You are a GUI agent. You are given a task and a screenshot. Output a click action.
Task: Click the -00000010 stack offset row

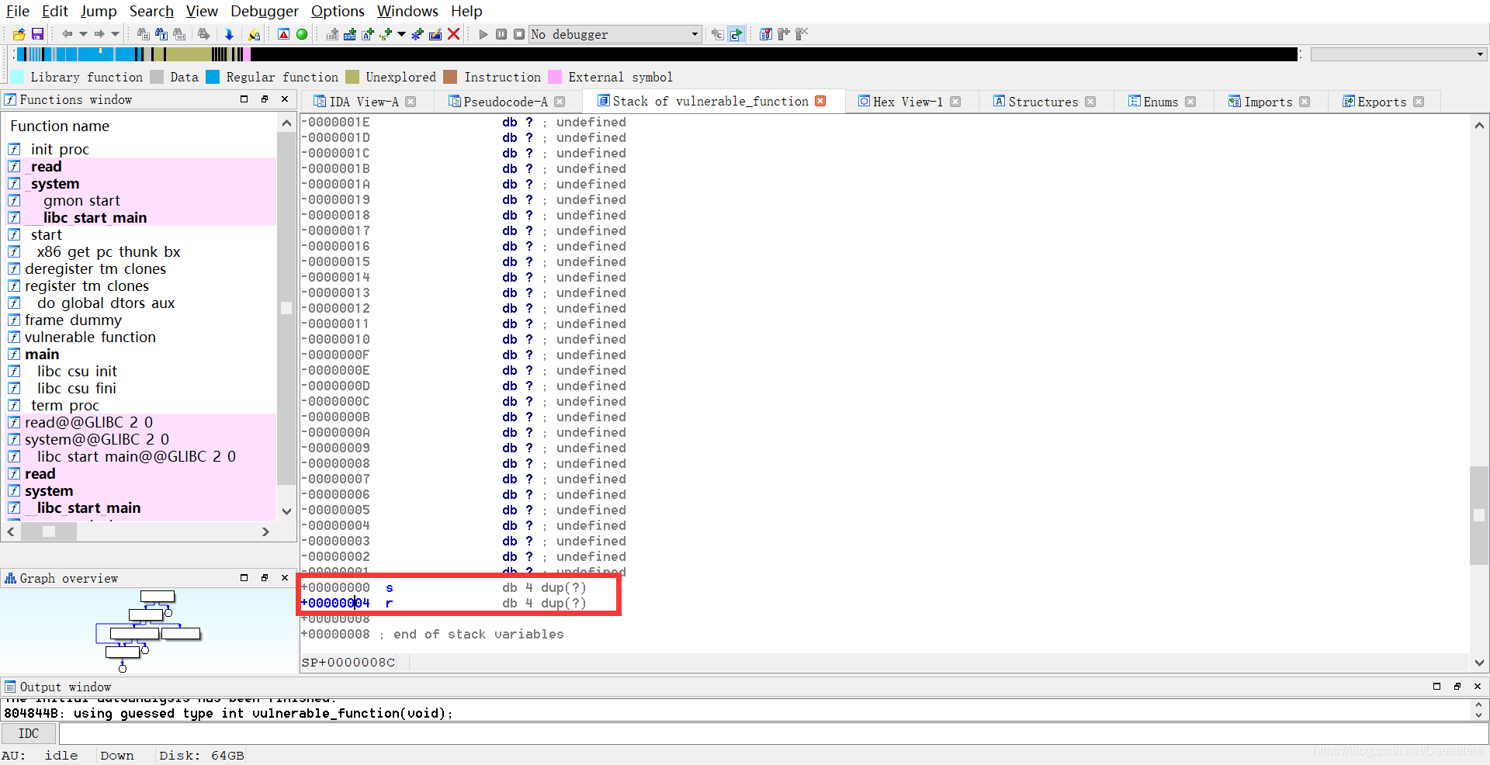tap(463, 339)
